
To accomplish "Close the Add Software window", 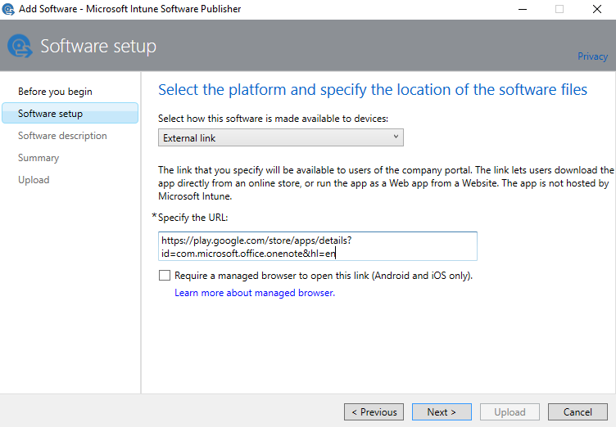I will tap(597, 9).
